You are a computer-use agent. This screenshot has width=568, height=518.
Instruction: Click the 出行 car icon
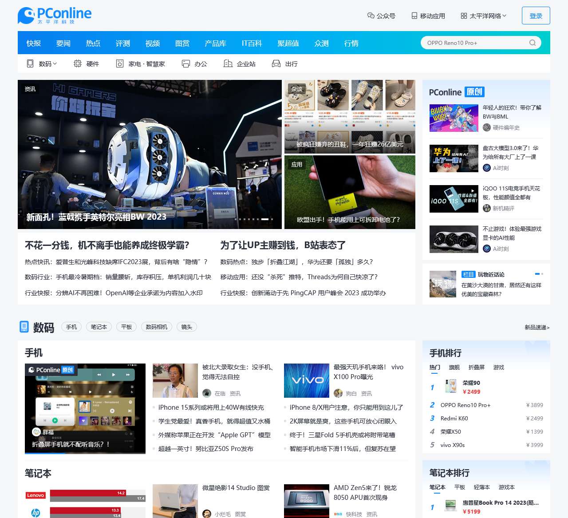(276, 63)
